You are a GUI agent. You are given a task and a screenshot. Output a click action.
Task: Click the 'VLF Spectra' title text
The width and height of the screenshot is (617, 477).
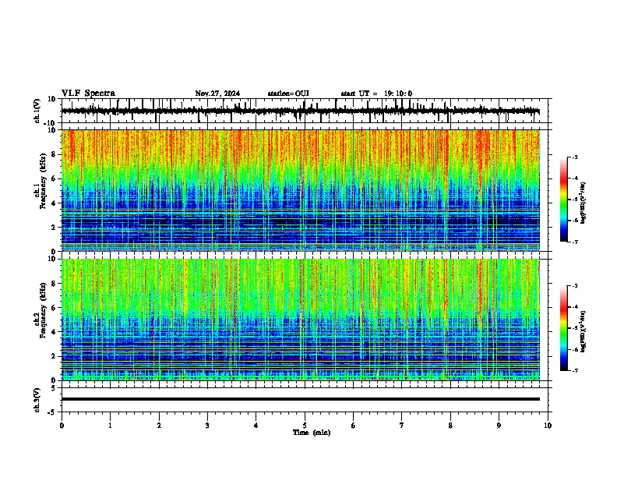[88, 94]
